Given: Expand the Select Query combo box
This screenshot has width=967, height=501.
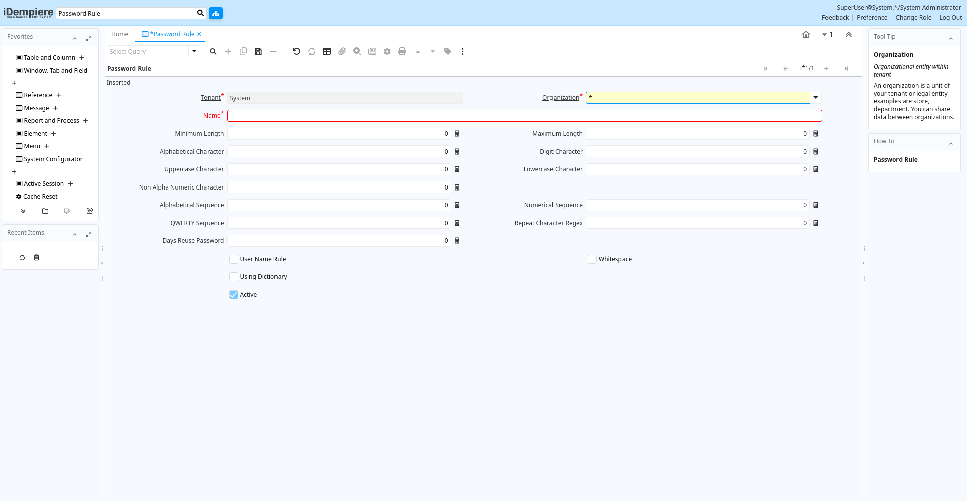Looking at the screenshot, I should 194,52.
